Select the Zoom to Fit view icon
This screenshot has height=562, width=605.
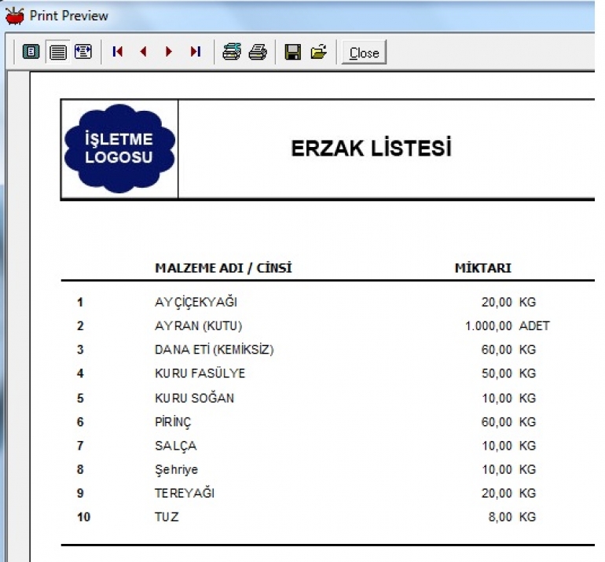tap(31, 51)
